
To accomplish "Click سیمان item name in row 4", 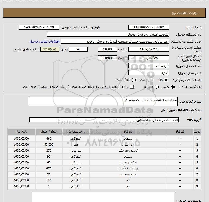I will click(128, 157).
